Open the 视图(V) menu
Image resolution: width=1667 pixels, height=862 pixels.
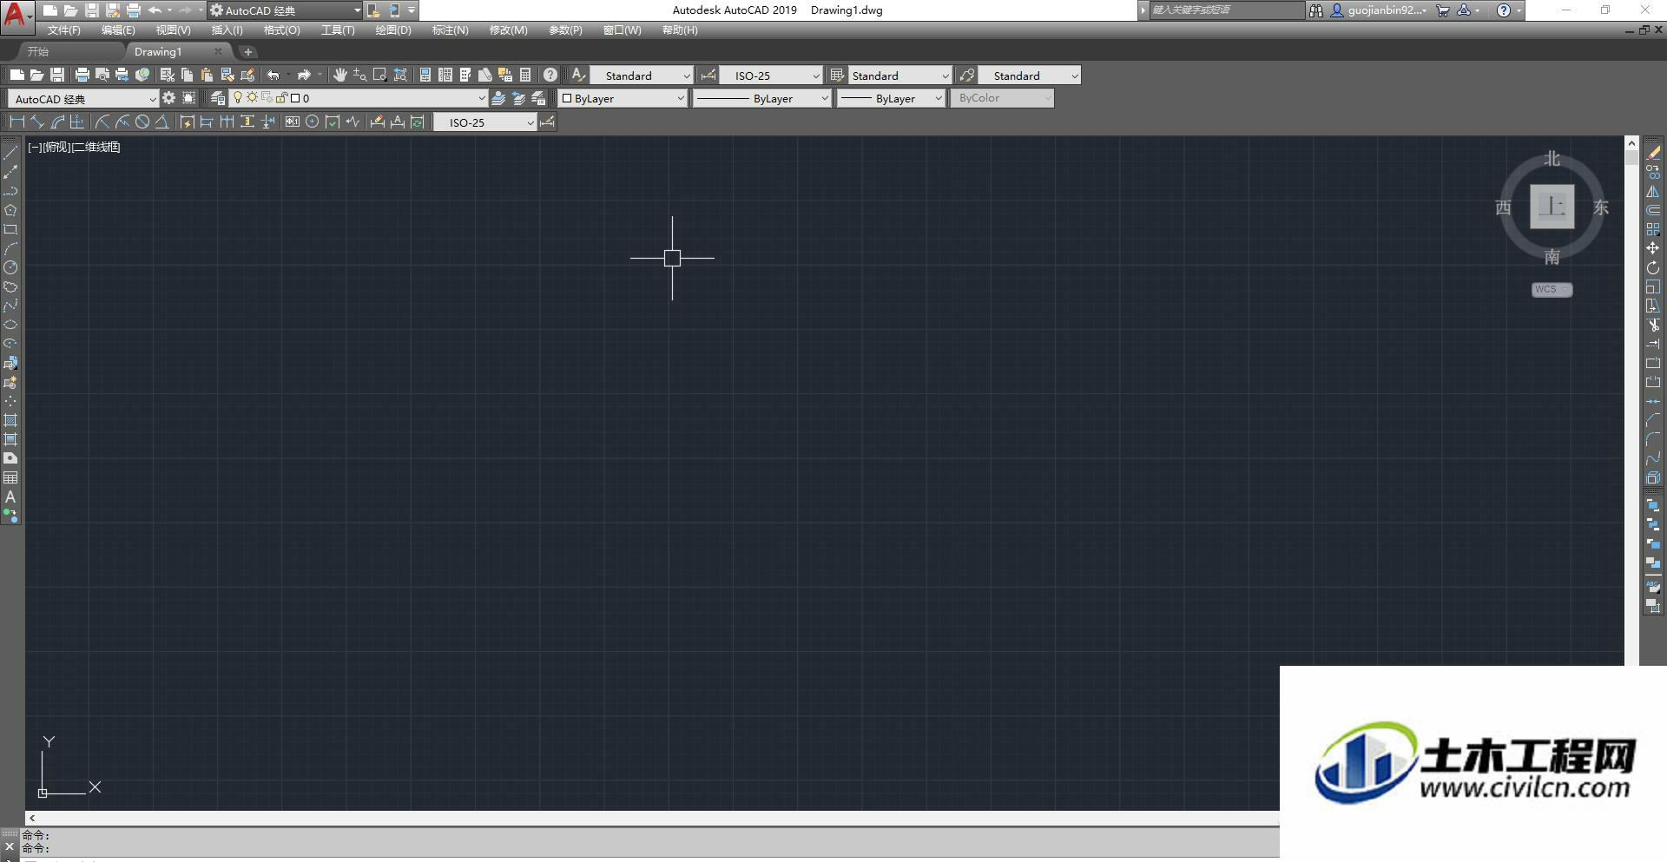[x=173, y=30]
